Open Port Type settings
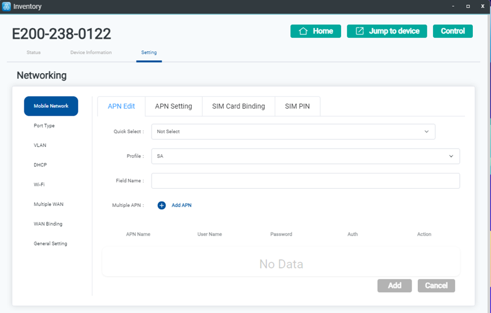 tap(44, 126)
